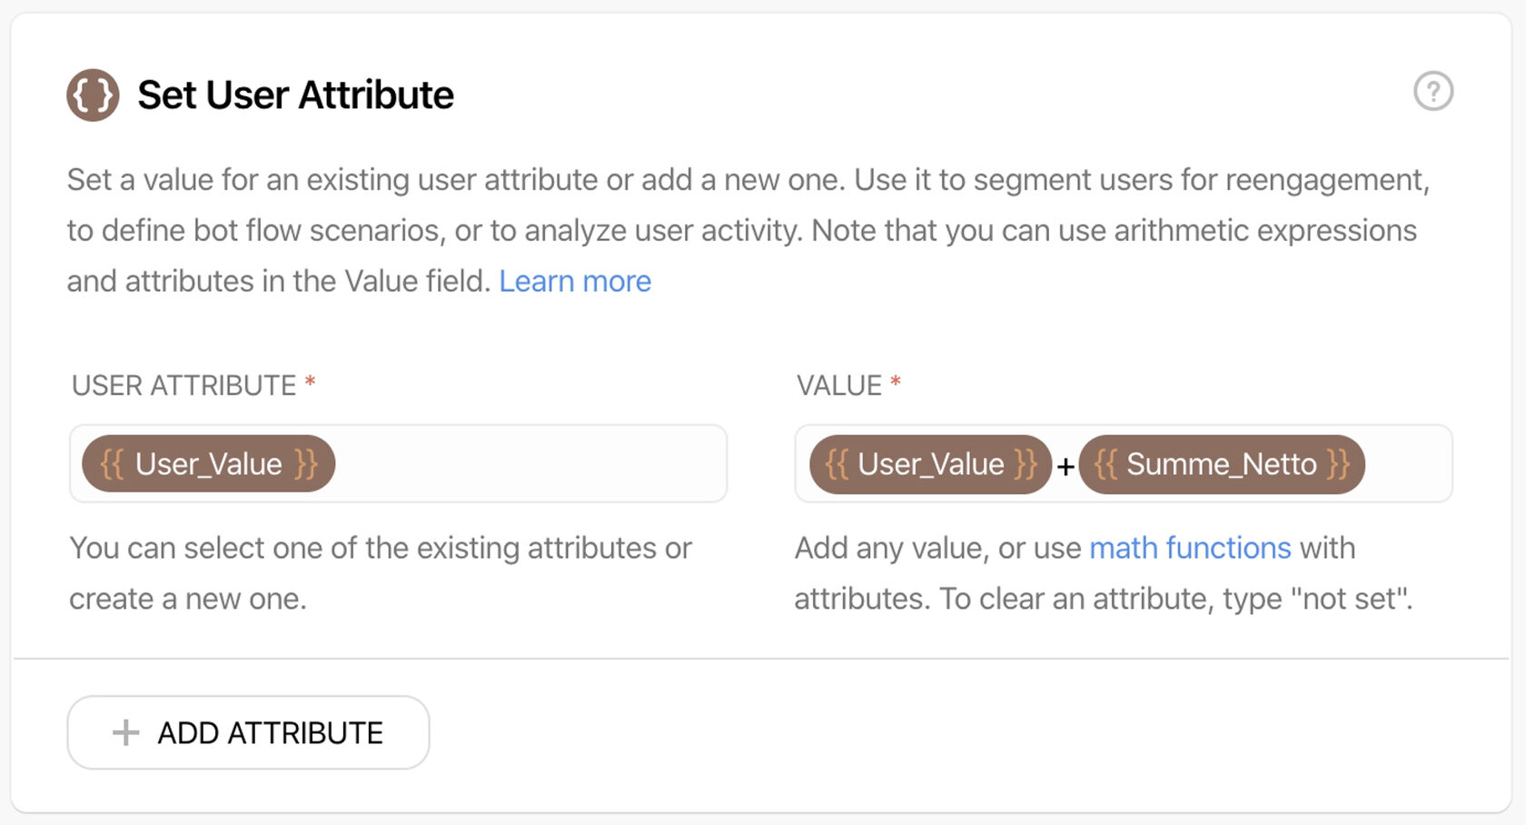
Task: Click the "Set User Attribute" heading
Action: click(x=295, y=94)
